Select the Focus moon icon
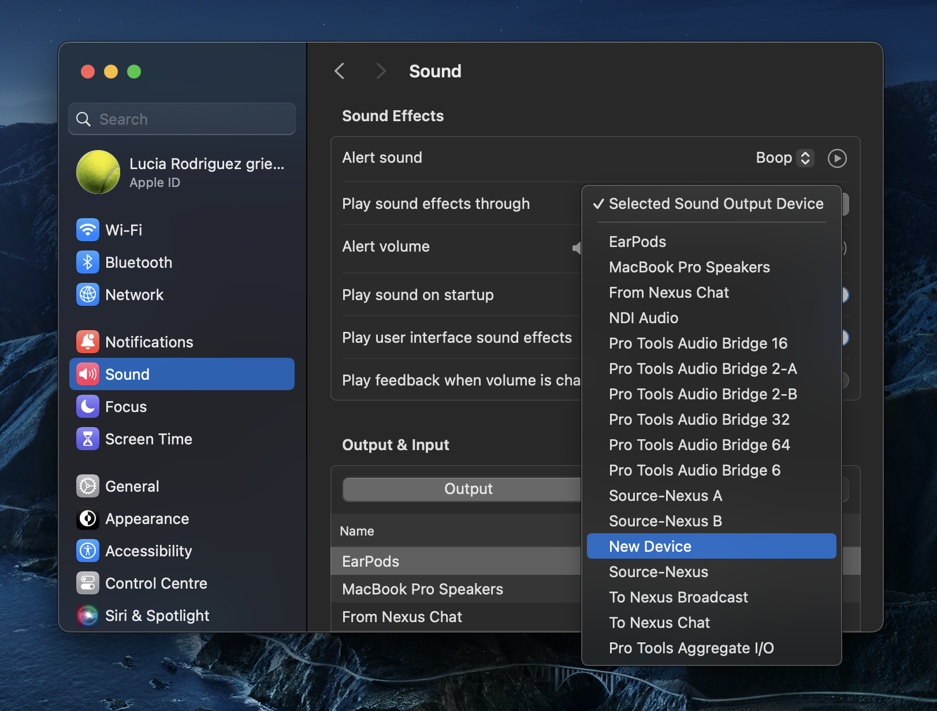937x711 pixels. coord(88,407)
